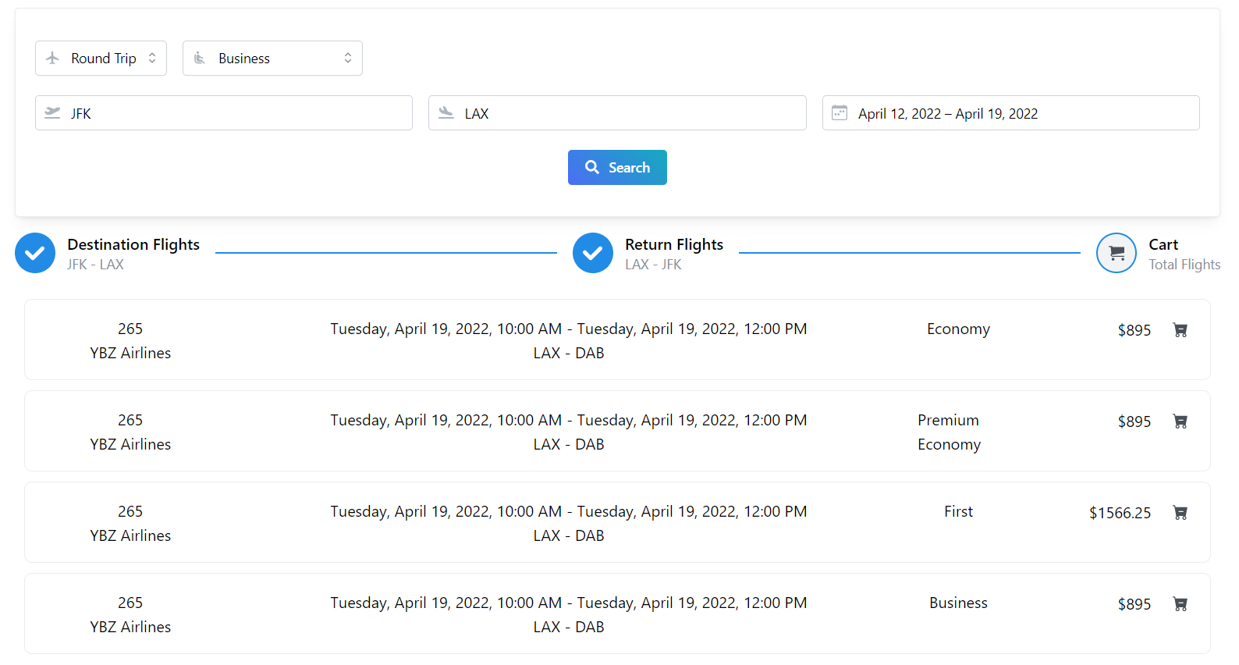Go to the Return Flights step label
Viewport: 1239px width, 665px height.
[674, 244]
